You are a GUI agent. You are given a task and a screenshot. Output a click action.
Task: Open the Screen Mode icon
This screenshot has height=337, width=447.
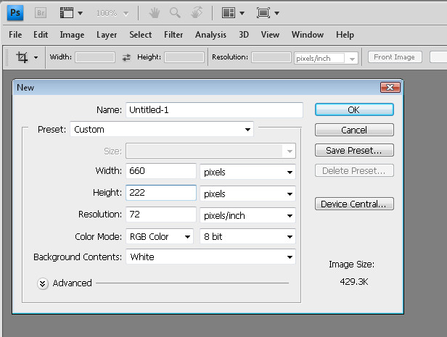[x=263, y=13]
